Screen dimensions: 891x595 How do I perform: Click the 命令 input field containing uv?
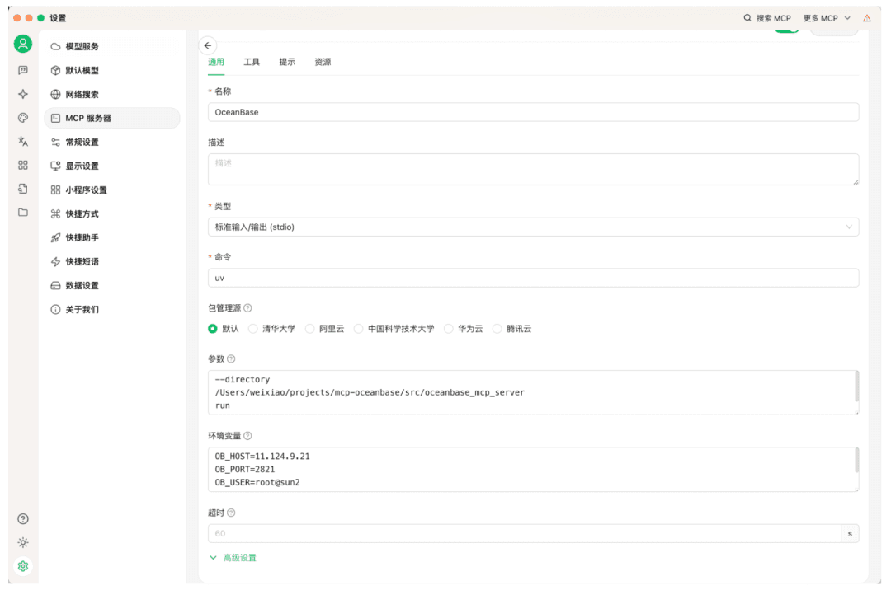click(533, 278)
